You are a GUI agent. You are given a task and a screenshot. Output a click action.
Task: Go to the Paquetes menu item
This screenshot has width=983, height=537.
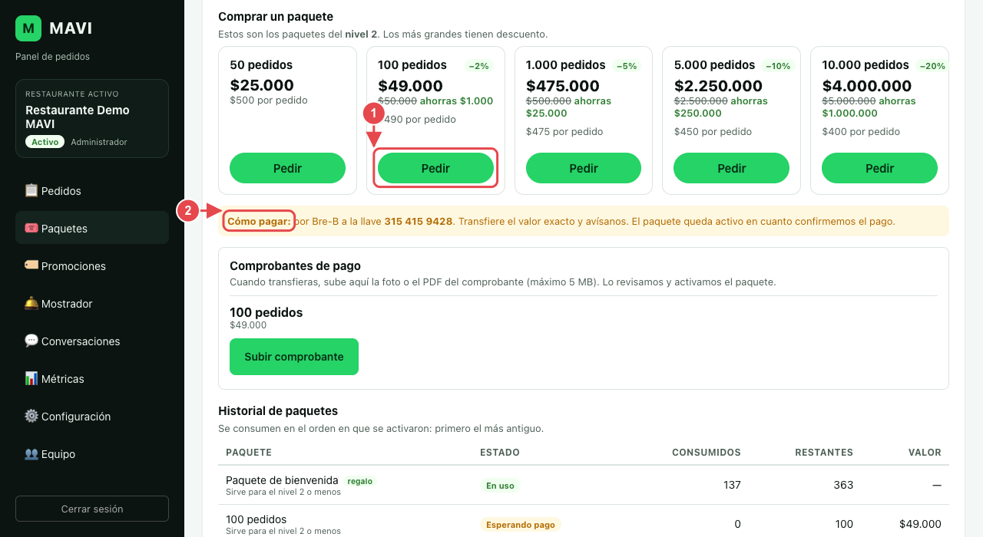(x=92, y=228)
